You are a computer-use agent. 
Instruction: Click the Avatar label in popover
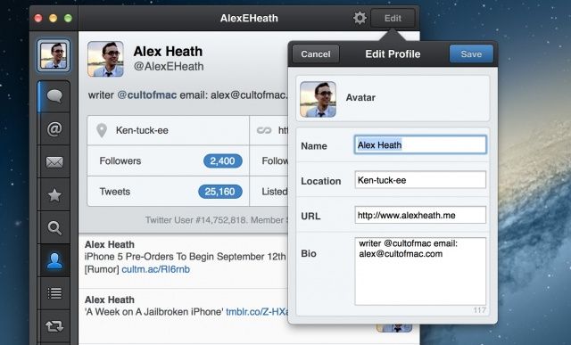coord(360,97)
